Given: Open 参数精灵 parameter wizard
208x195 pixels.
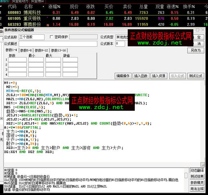Looking at the screenshot, I should point(197,183).
